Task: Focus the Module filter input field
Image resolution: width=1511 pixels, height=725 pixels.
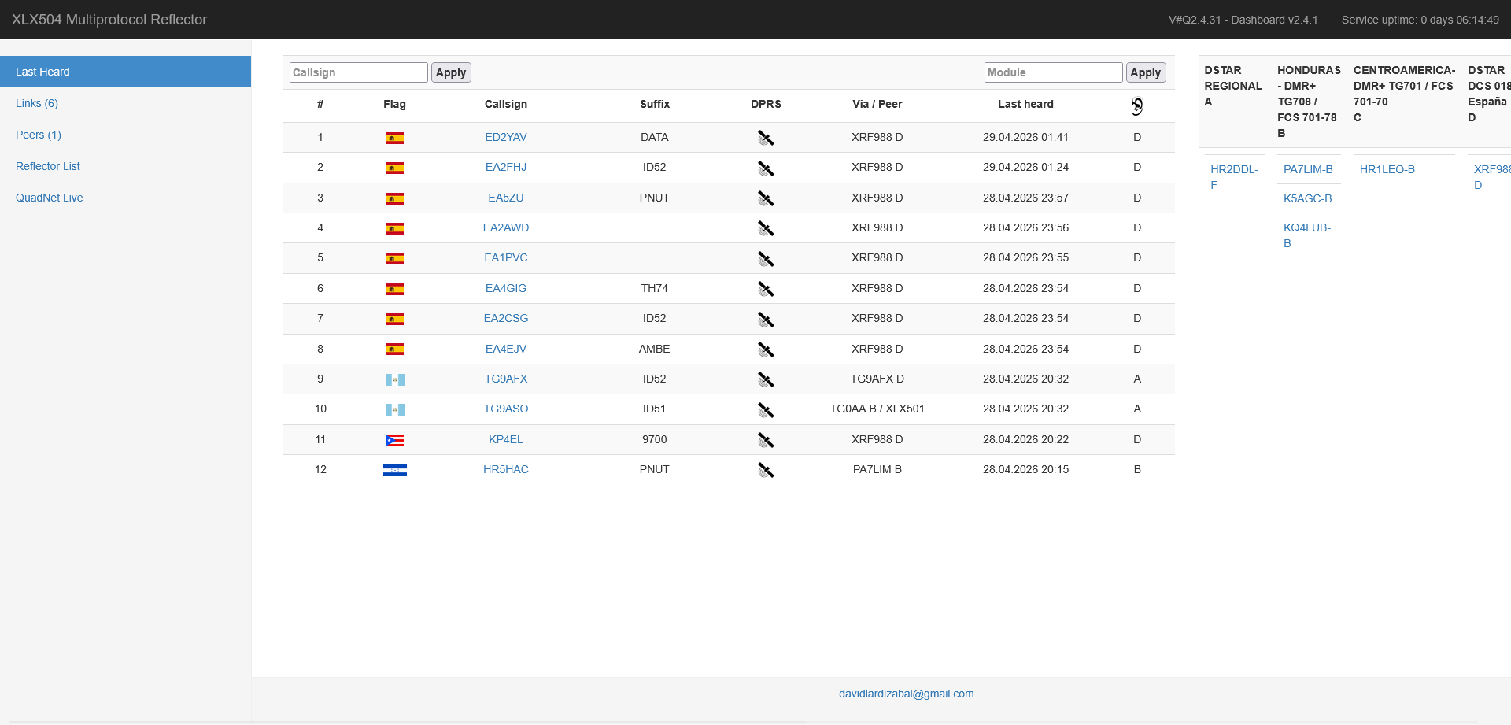Action: 1053,72
